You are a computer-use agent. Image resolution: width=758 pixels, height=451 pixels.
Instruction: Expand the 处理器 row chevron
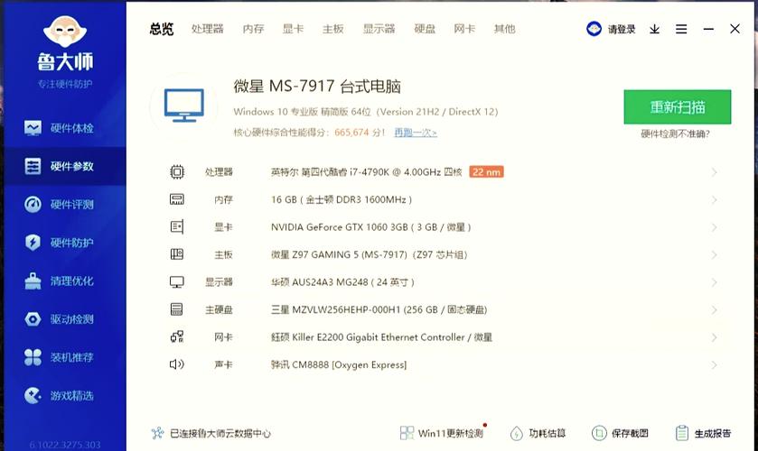click(714, 172)
